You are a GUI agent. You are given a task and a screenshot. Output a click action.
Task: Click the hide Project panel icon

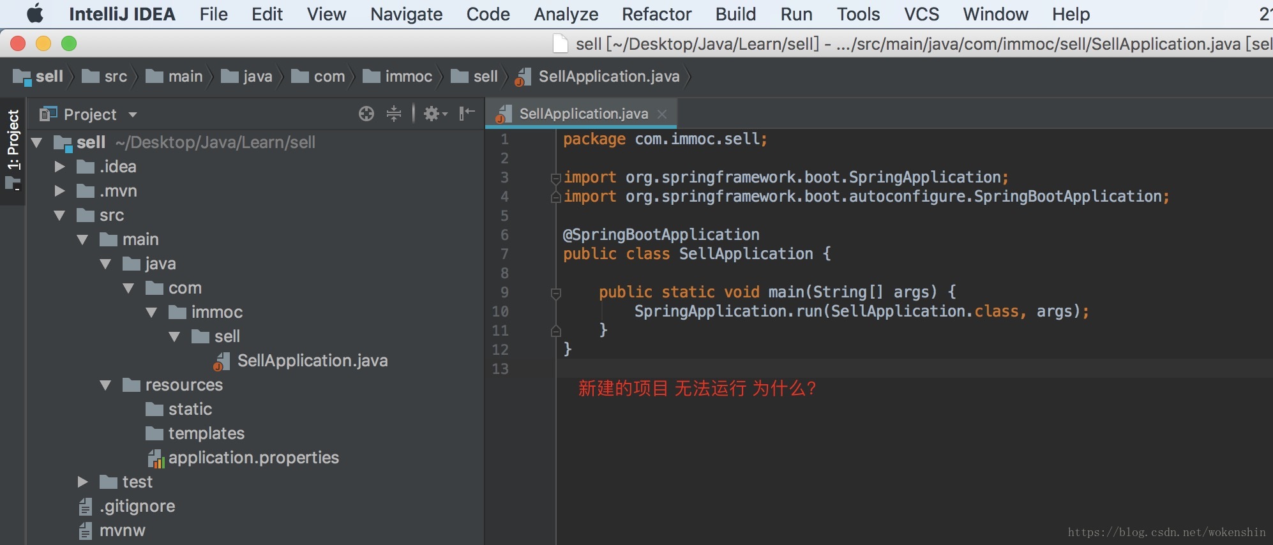pyautogui.click(x=467, y=114)
